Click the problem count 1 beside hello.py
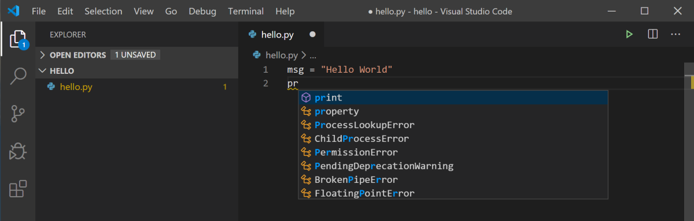Viewport: 694px width, 221px height. coord(225,87)
